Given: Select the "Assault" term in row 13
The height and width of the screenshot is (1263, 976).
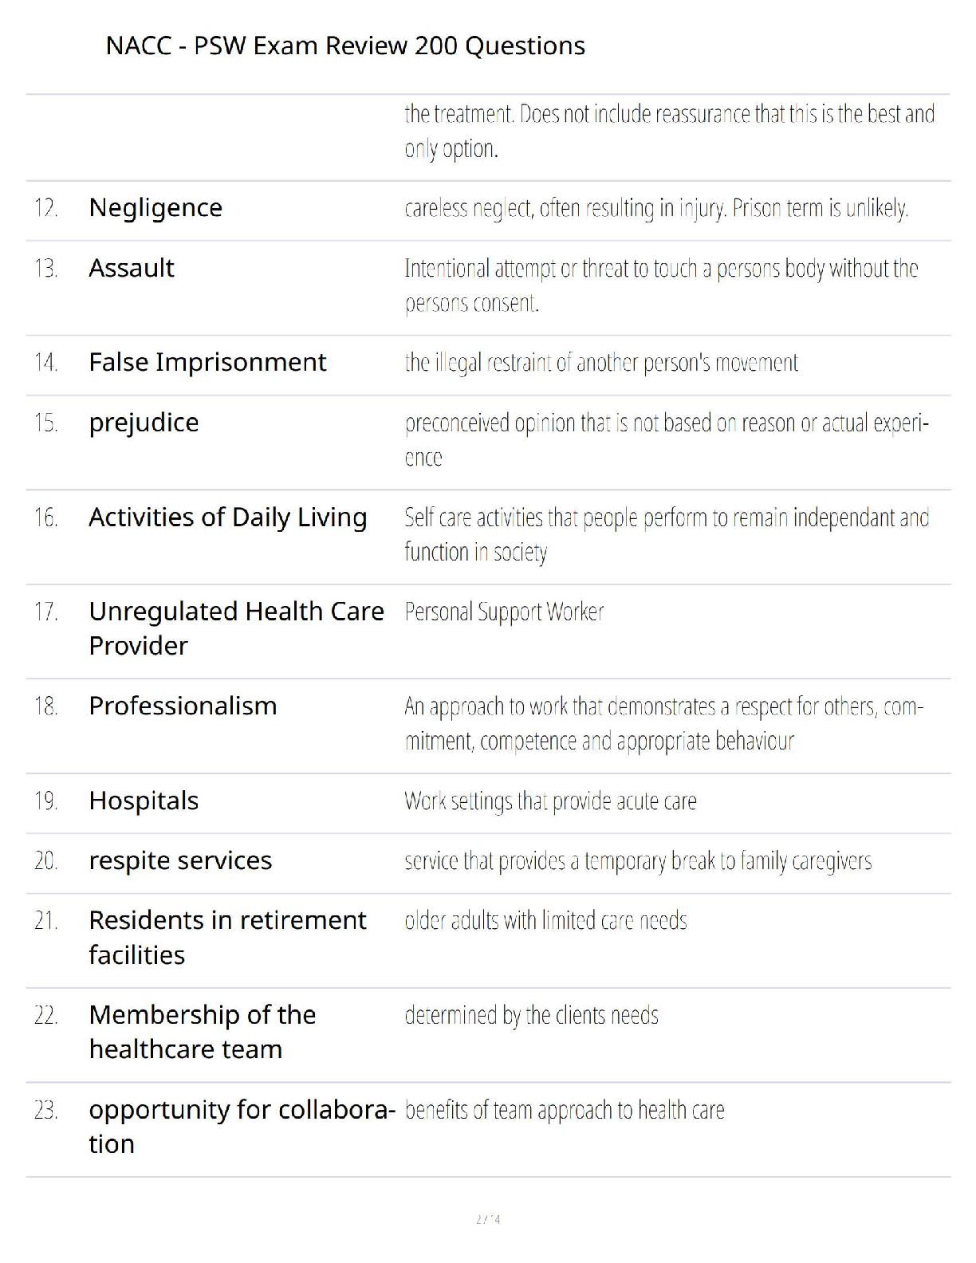Looking at the screenshot, I should (132, 269).
